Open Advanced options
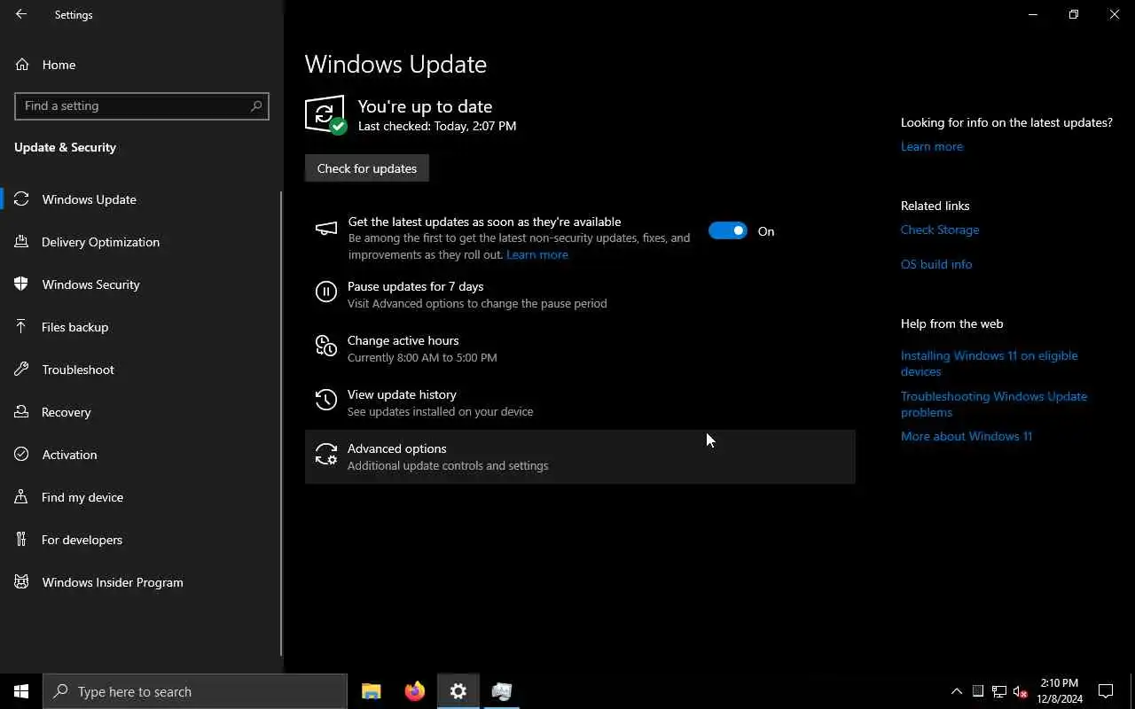The height and width of the screenshot is (709, 1135). tap(580, 456)
